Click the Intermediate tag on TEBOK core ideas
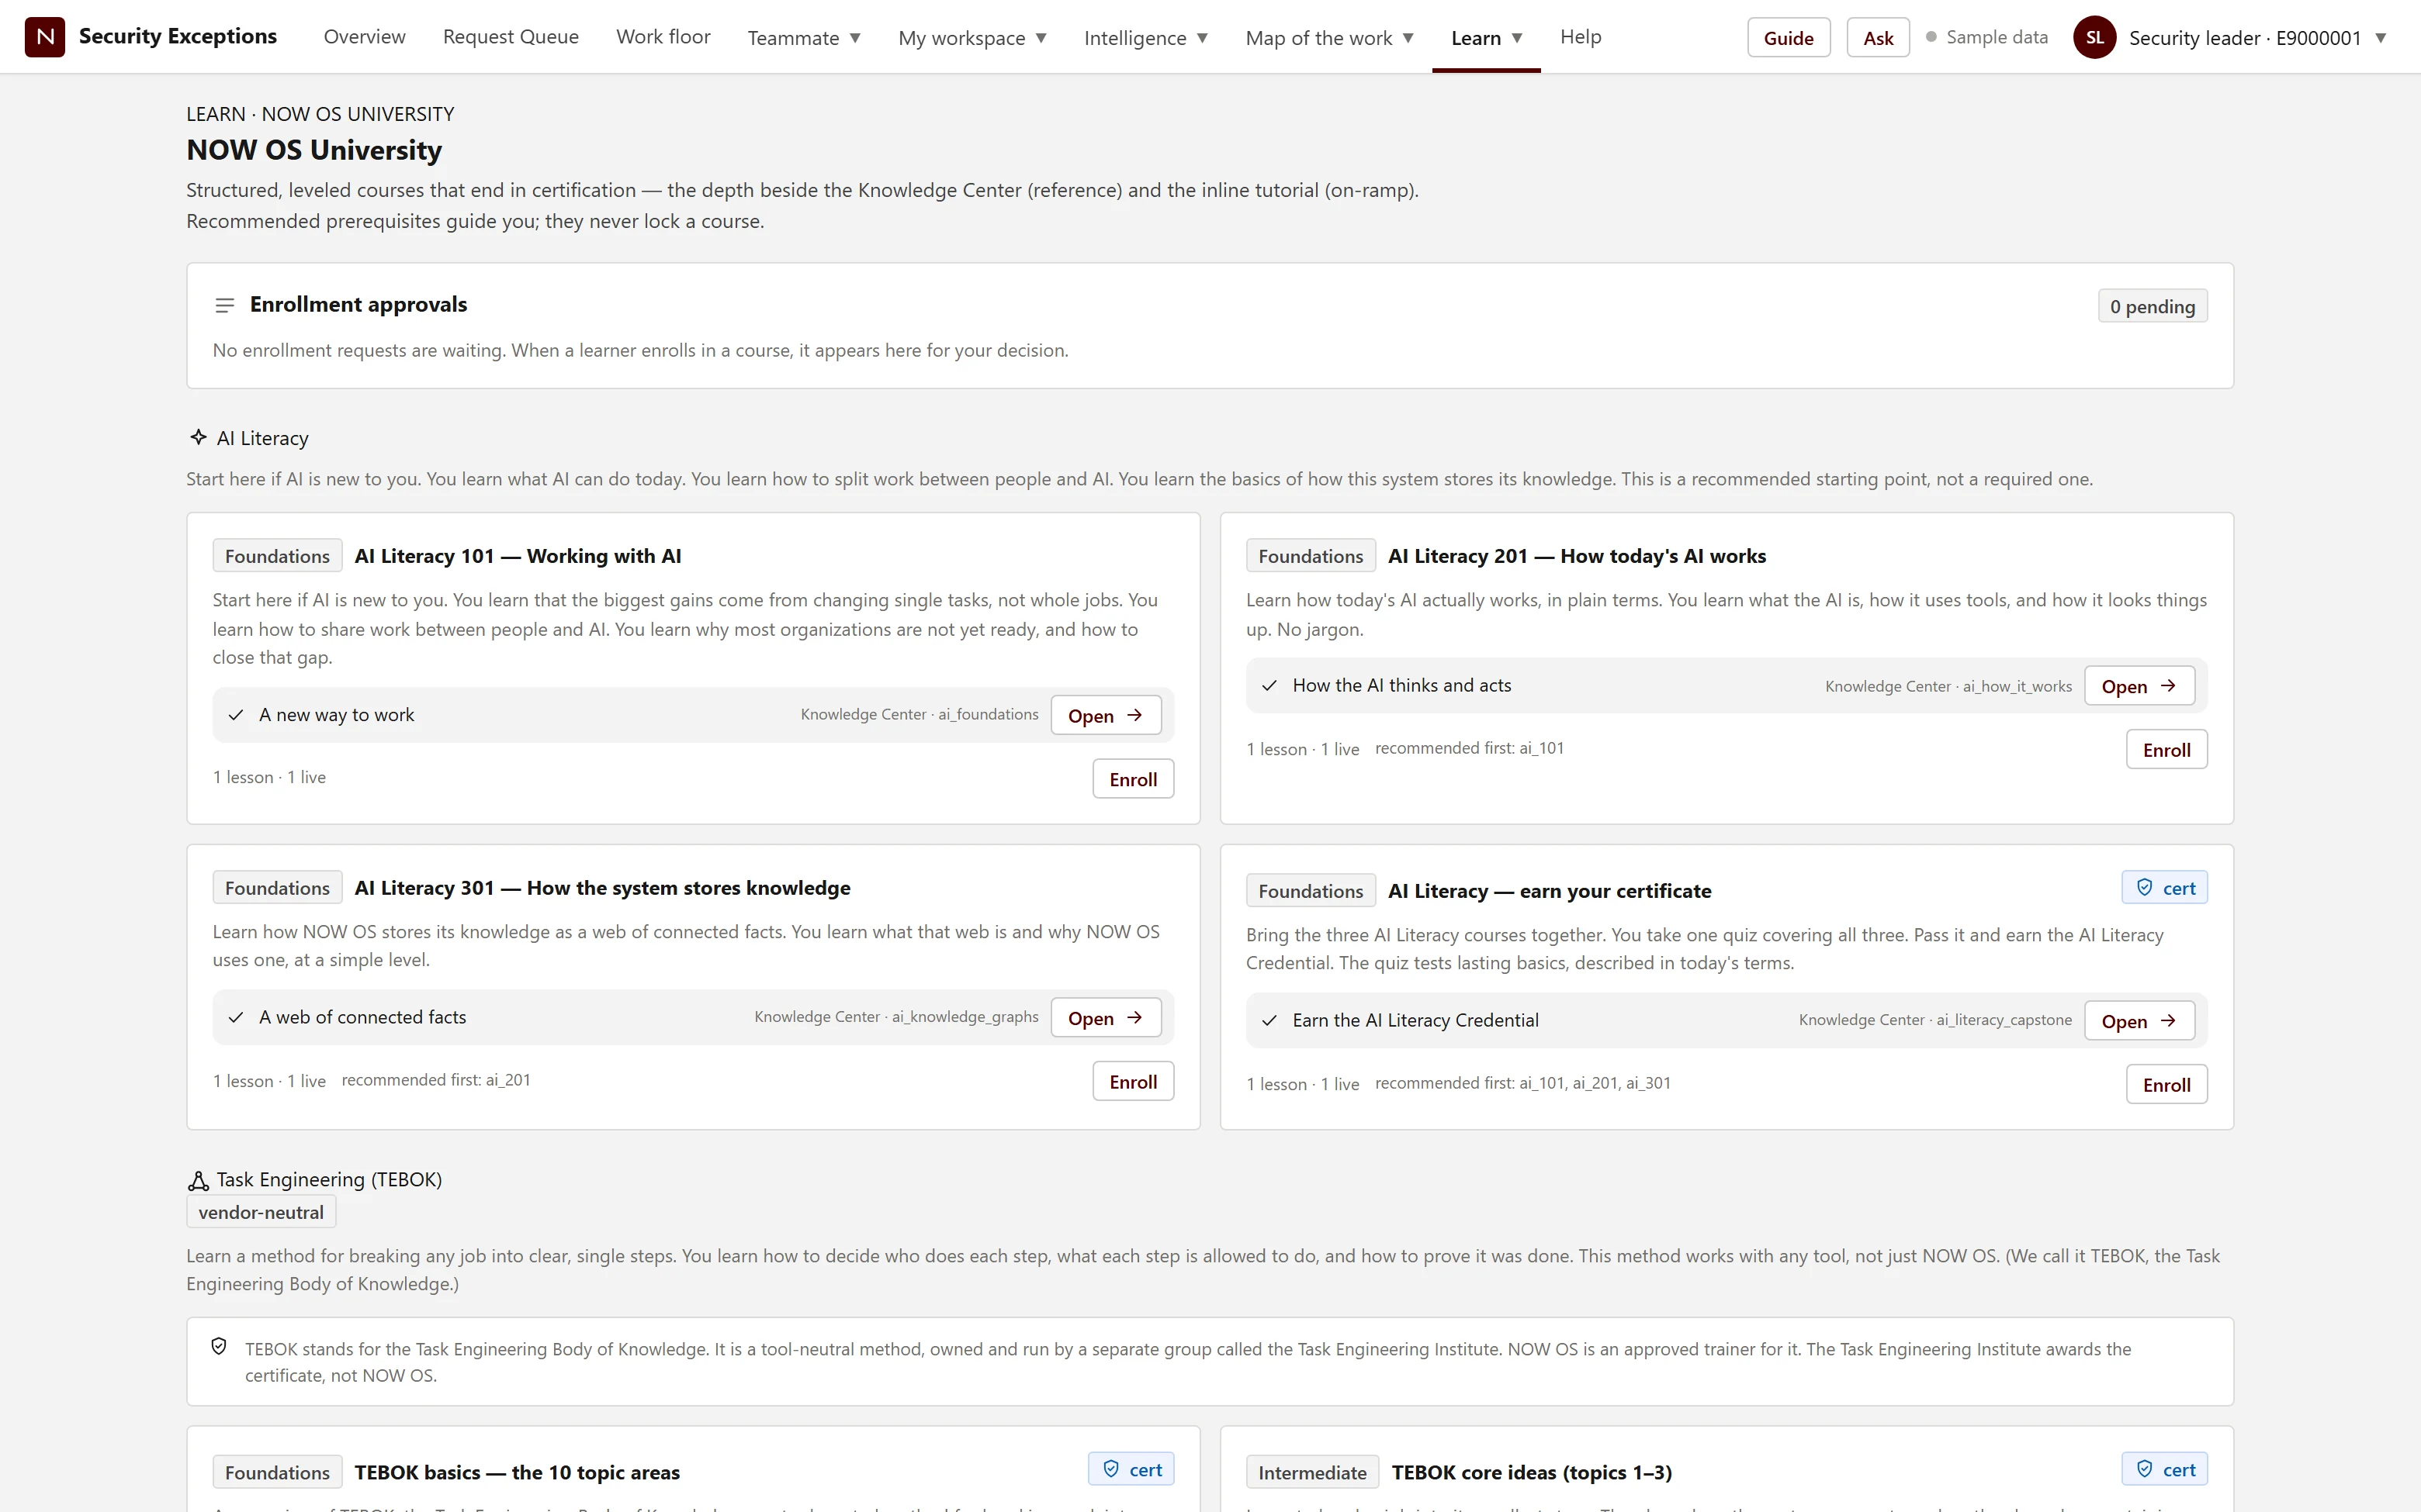Screen dimensions: 2421x1512 click(1311, 1472)
